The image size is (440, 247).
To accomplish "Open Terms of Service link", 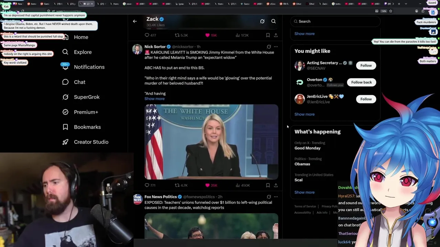I will click(305, 207).
